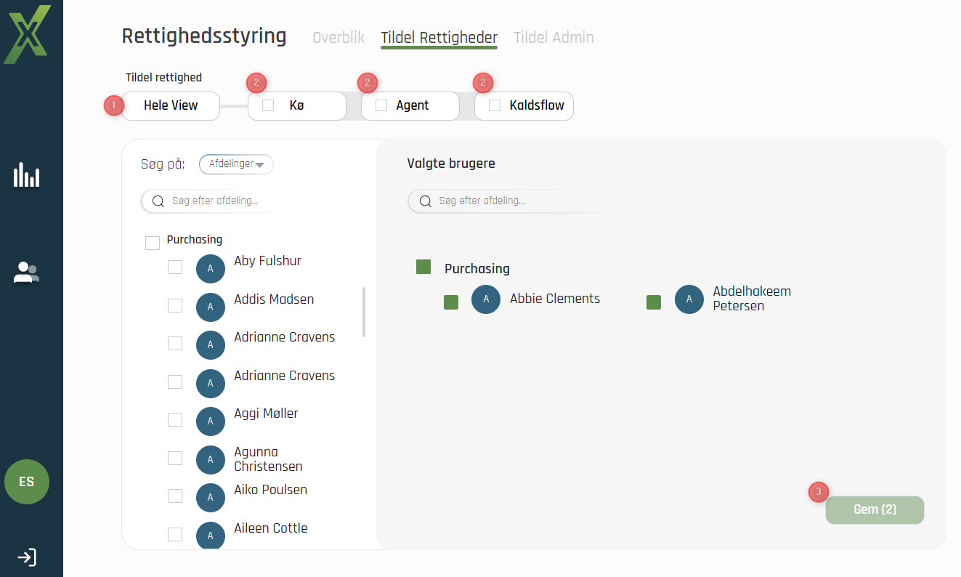The height and width of the screenshot is (577, 961).
Task: Uncheck Abdelhakeem Petersen's green checkbox
Action: 654,302
